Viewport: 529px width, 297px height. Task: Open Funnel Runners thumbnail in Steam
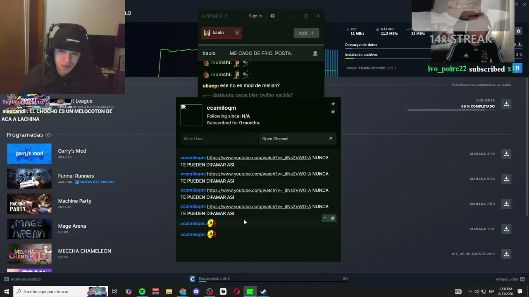point(29,179)
